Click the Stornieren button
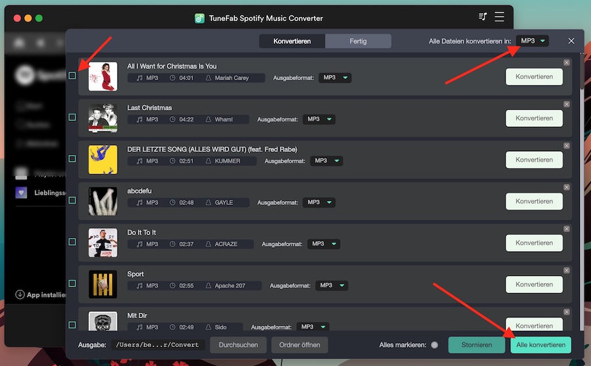Viewport: 591px width, 366px height. 477,345
